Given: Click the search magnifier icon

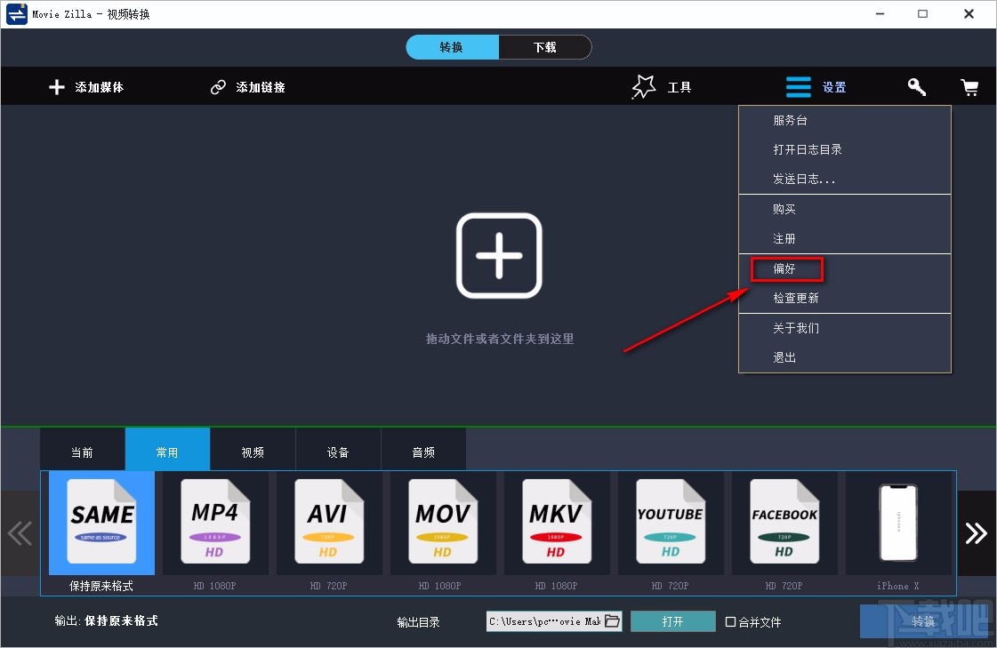Looking at the screenshot, I should [x=916, y=86].
